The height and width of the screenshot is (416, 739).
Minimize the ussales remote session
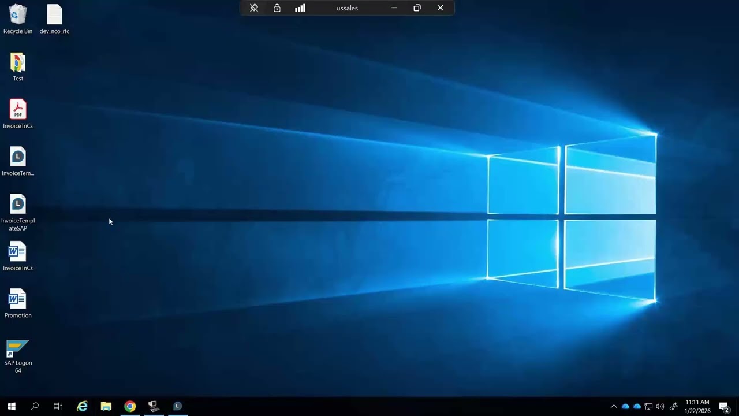394,8
